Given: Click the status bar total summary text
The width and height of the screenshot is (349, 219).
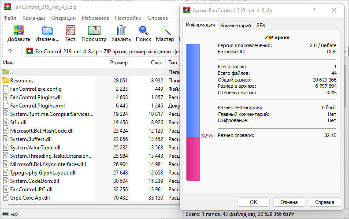Looking at the screenshot, I should point(240,214).
